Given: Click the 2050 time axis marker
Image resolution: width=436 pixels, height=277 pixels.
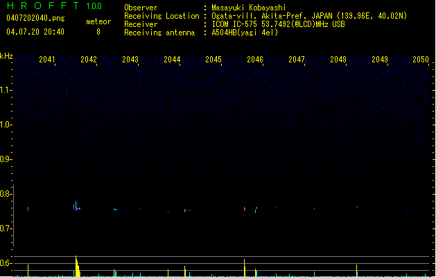Looking at the screenshot, I should pyautogui.click(x=421, y=60).
